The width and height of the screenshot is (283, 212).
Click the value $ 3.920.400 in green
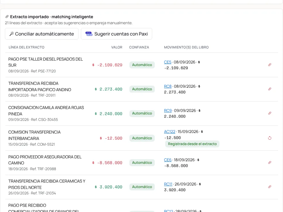(109, 187)
